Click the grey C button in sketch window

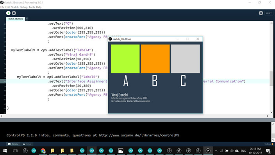(x=186, y=59)
